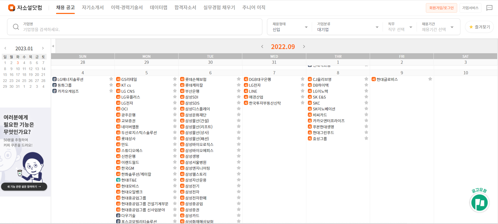Image resolution: width=498 pixels, height=224 pixels.
Task: Open the 합격자소서 menu
Action: (x=185, y=8)
